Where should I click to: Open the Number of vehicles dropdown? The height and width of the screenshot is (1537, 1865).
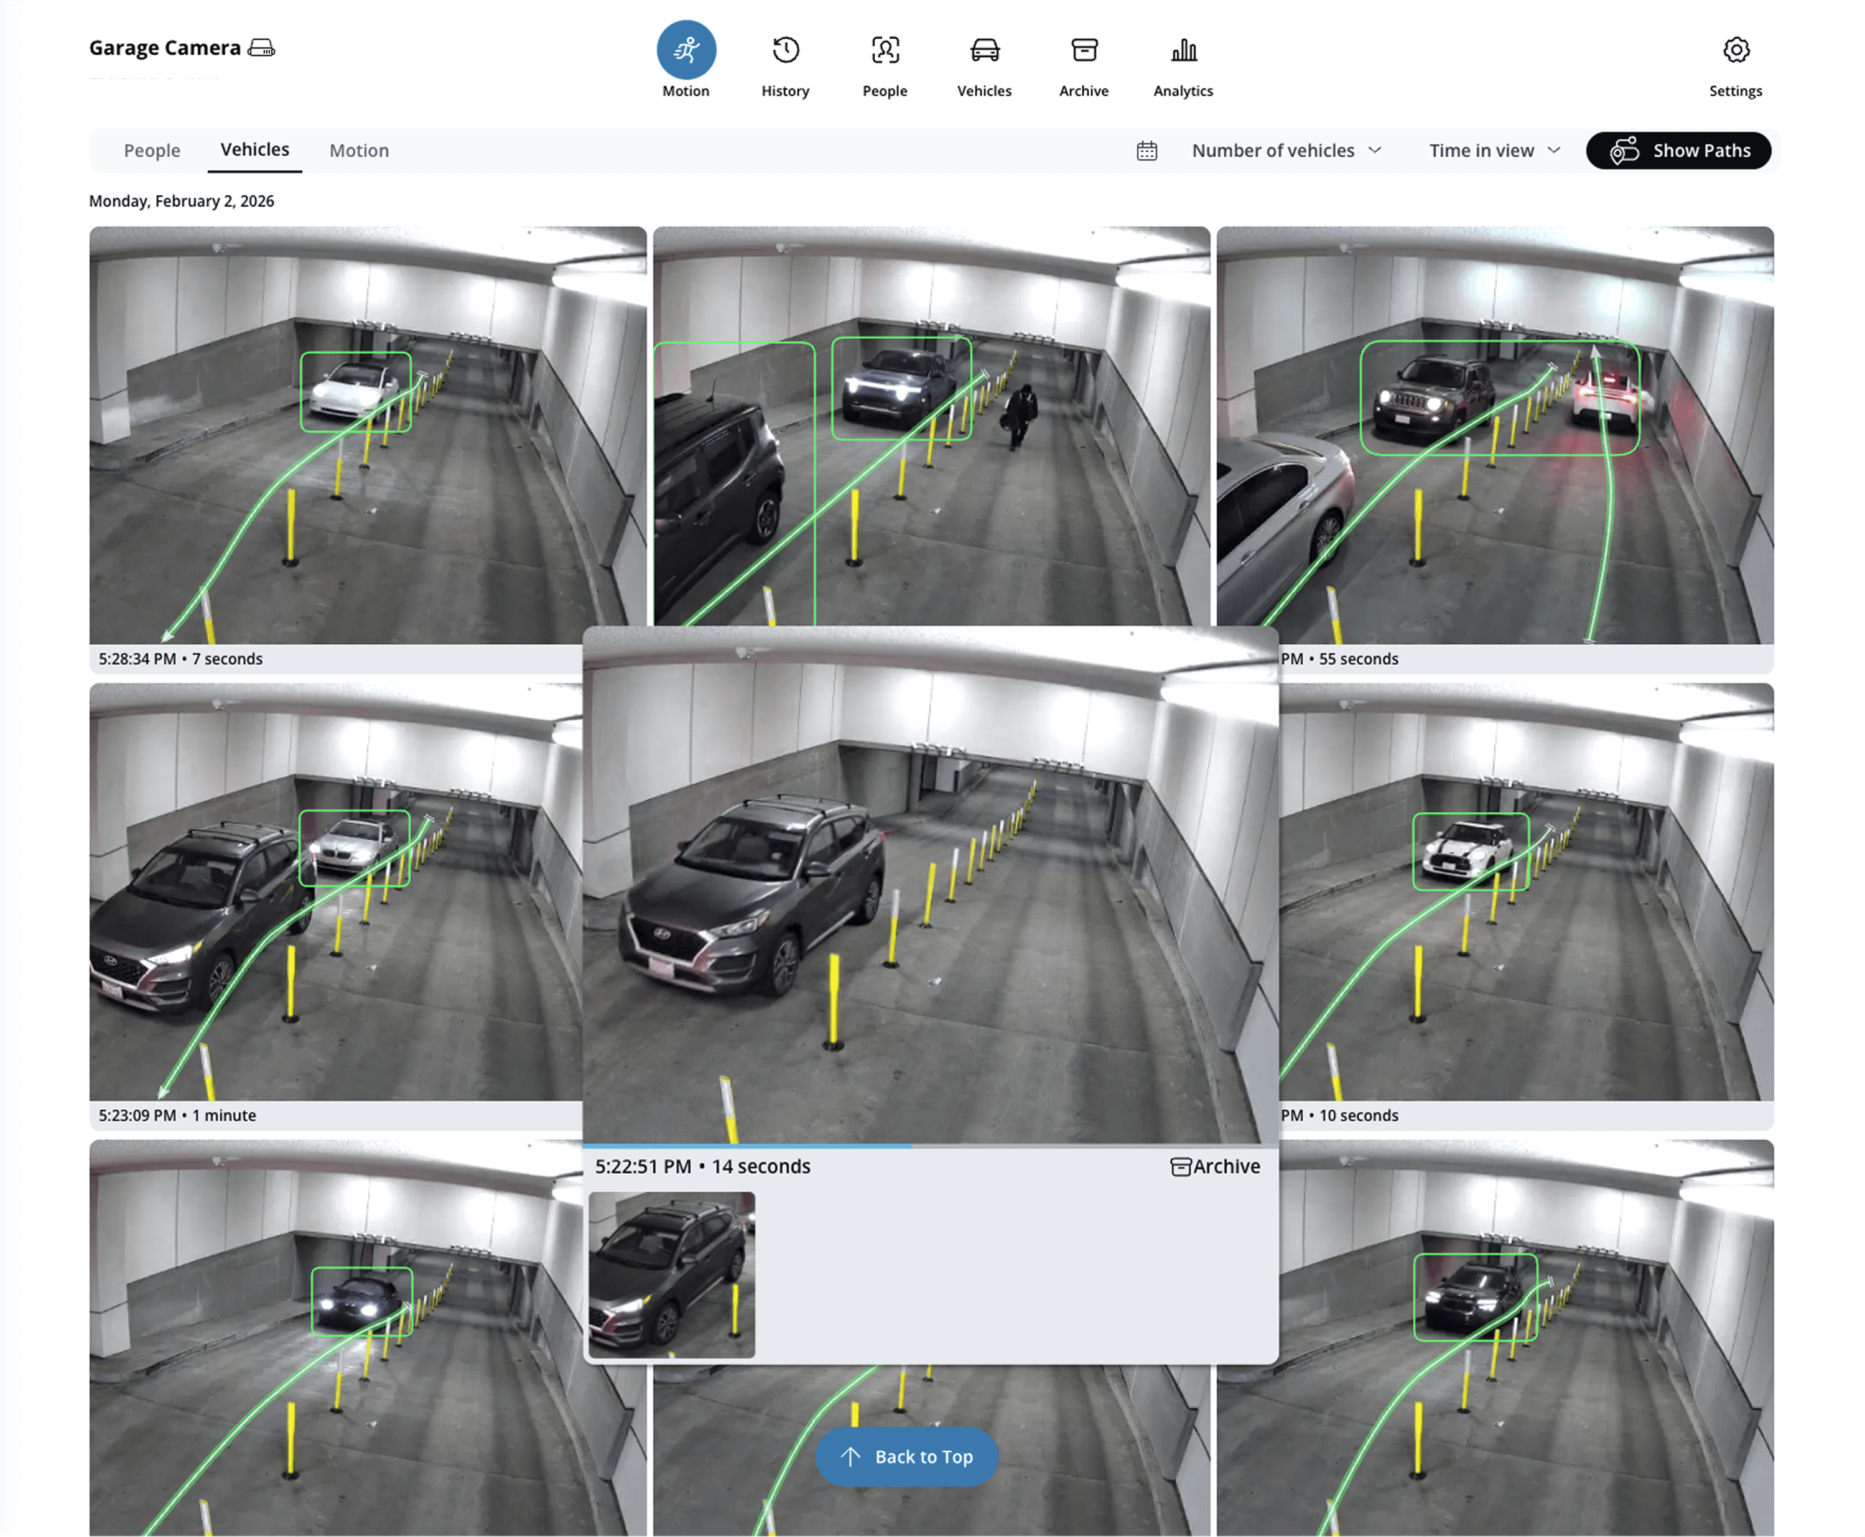pyautogui.click(x=1274, y=151)
